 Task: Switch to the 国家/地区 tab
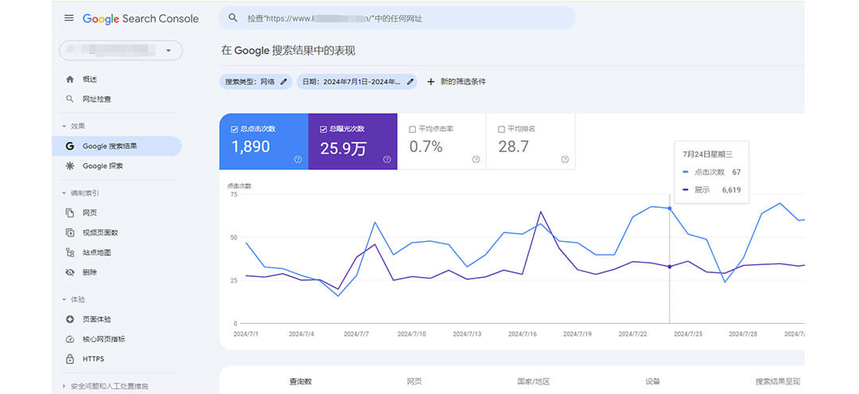[x=534, y=381]
